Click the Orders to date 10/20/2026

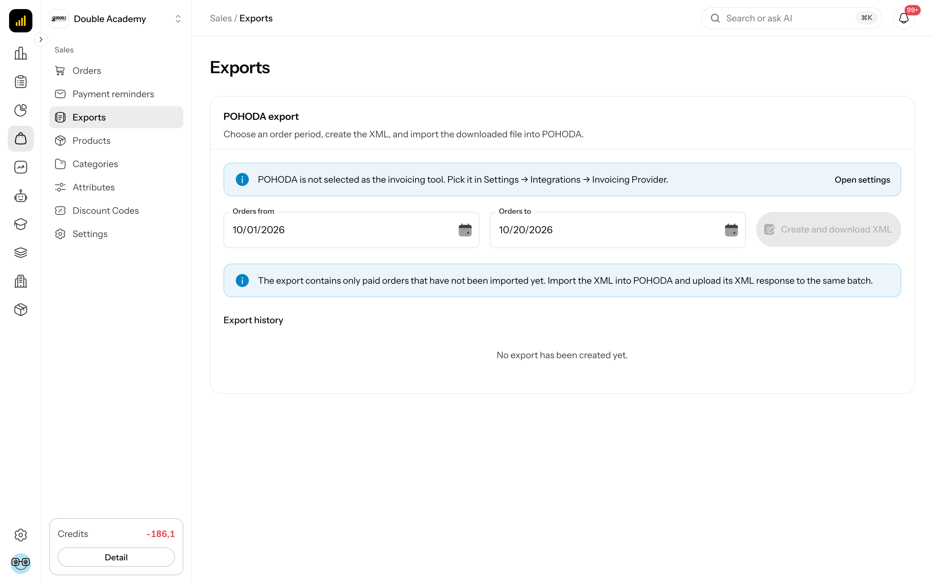[x=525, y=230]
